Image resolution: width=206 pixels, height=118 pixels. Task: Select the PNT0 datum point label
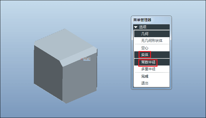pos(87,59)
